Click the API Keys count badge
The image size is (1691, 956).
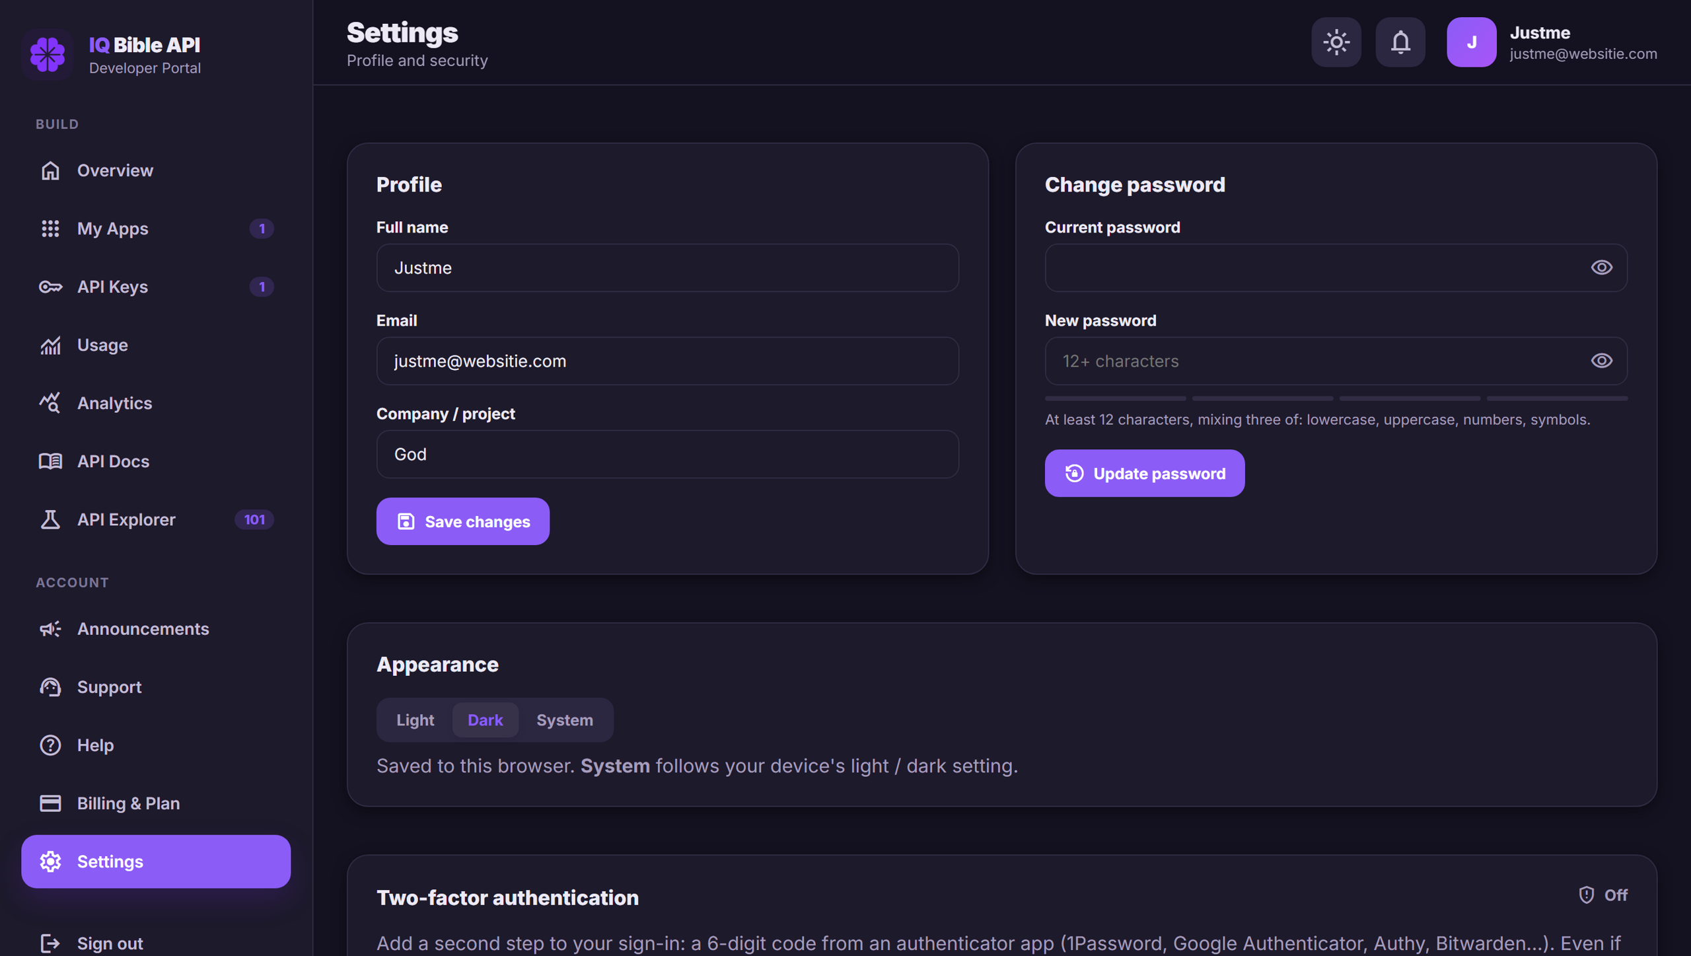tap(262, 287)
